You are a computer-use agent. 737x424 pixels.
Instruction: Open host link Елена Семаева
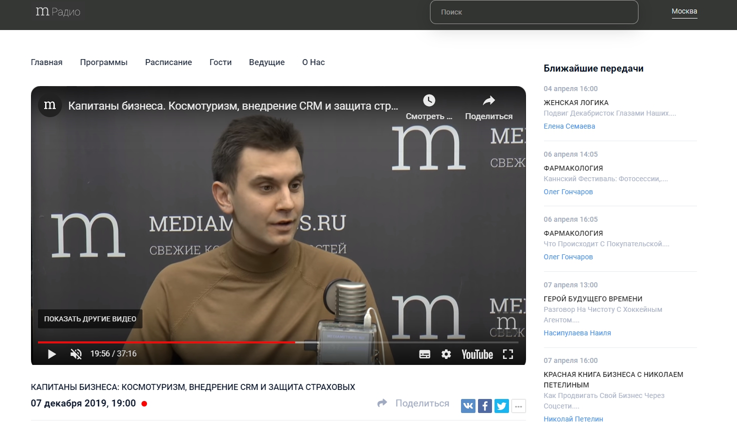(569, 127)
